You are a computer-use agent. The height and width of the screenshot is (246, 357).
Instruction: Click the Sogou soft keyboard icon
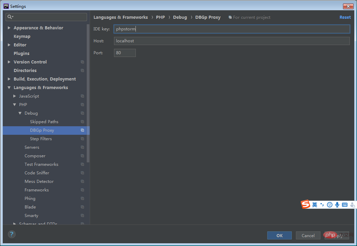[x=345, y=205]
